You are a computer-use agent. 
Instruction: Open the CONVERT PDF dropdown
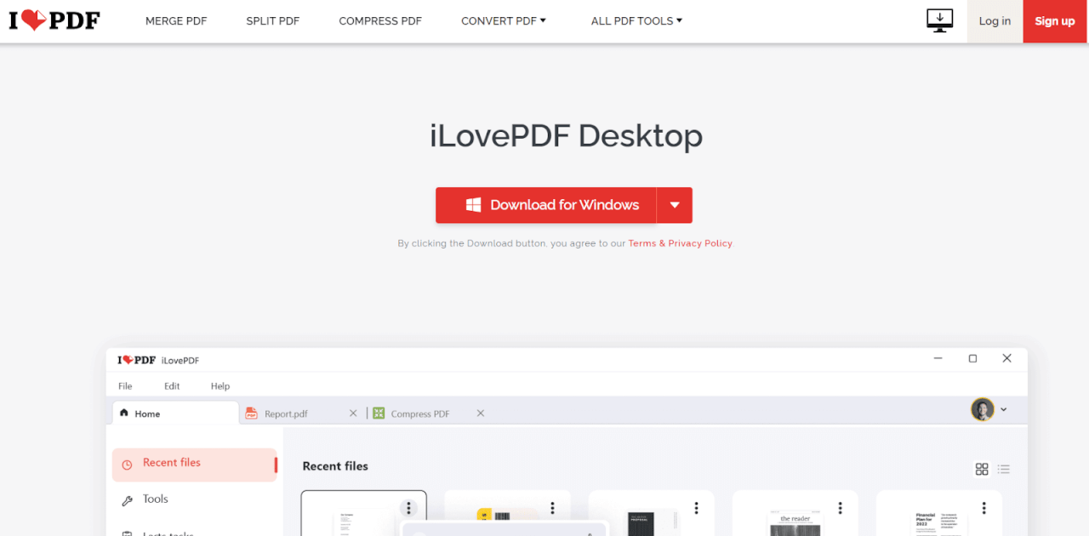tap(503, 20)
